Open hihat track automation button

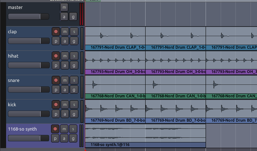(65, 65)
